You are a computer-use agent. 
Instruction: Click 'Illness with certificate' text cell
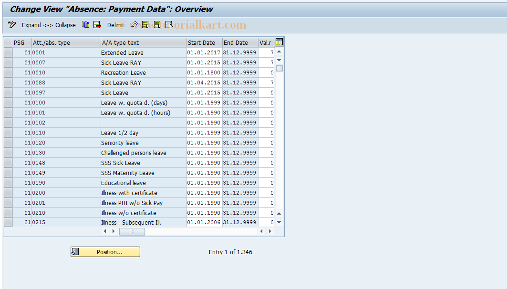pos(144,193)
